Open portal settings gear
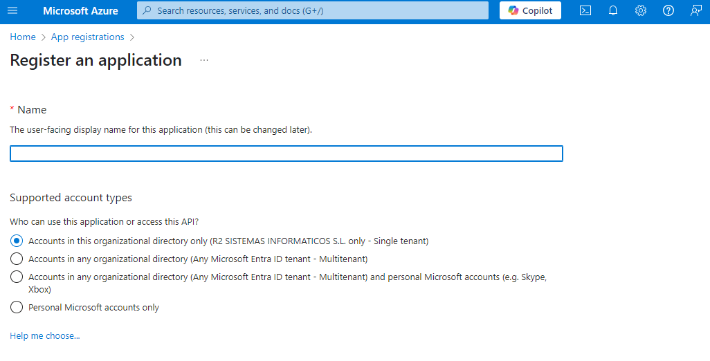This screenshot has width=710, height=361. pyautogui.click(x=640, y=10)
